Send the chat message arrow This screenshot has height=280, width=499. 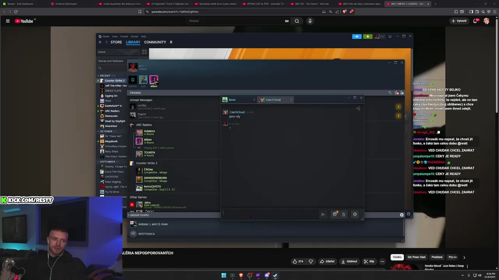(x=323, y=214)
